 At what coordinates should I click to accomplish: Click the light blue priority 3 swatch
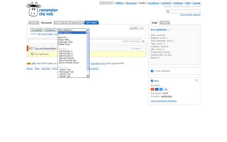[x=161, y=89]
